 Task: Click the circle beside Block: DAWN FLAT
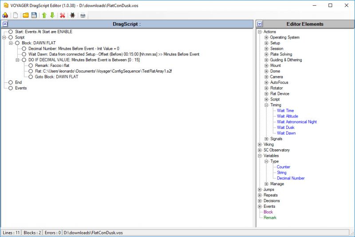coord(17,43)
